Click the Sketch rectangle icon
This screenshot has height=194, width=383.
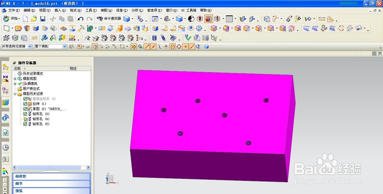(x=7, y=28)
